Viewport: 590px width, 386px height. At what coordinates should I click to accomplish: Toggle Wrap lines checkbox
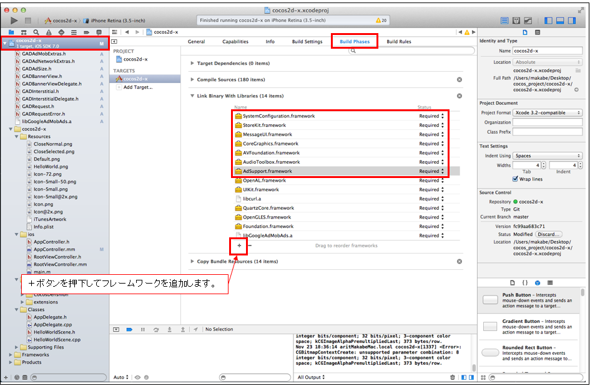pos(515,179)
